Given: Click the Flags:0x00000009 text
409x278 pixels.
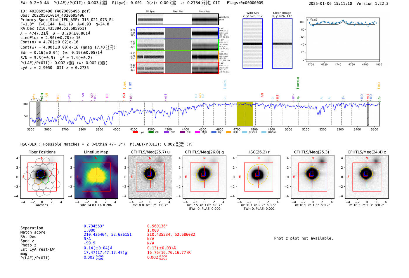Looking at the screenshot, I should [x=245, y=3].
